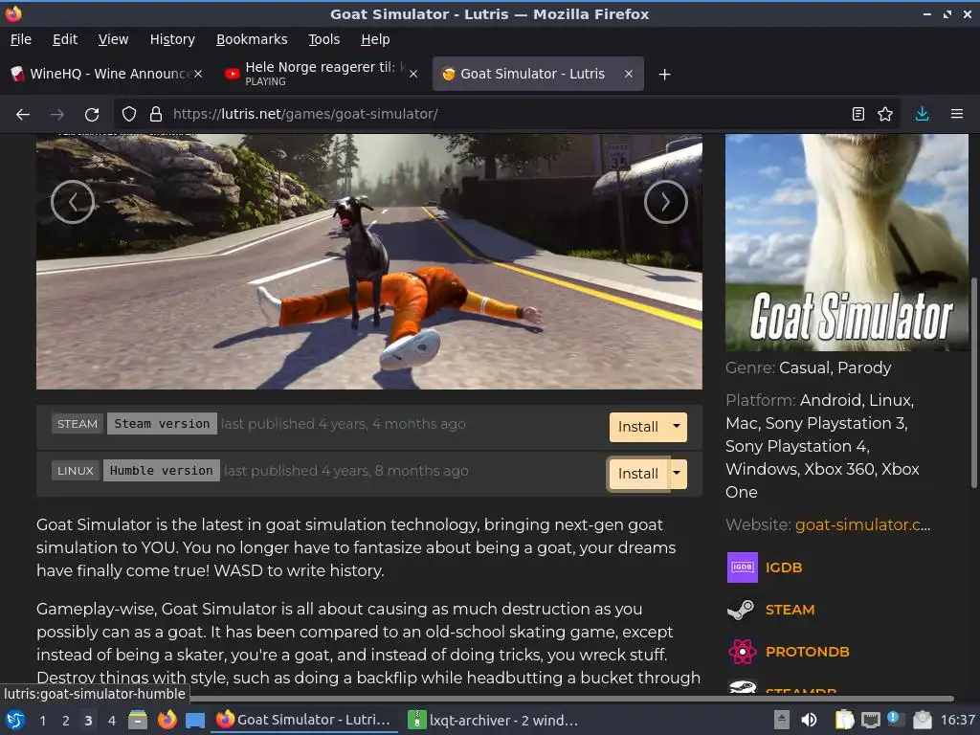Viewport: 980px width, 735px height.
Task: Bookmark this page with the star
Action: 885,115
